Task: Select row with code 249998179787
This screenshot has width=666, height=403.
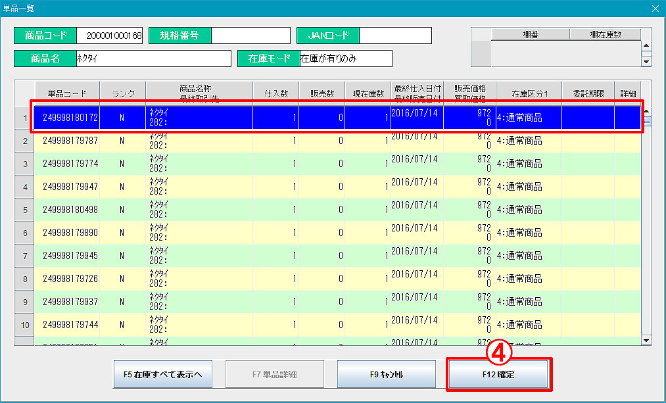Action: click(70, 141)
